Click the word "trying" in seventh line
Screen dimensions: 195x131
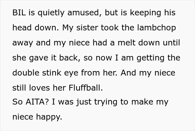click(106, 103)
